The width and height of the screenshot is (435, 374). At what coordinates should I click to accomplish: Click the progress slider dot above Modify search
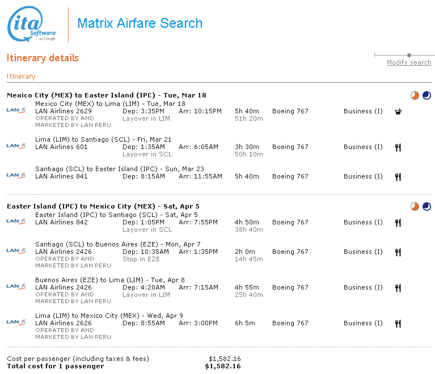coord(409,55)
